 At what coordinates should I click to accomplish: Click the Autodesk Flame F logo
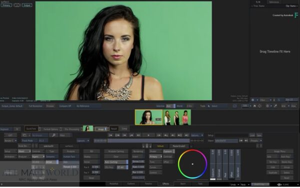point(296,15)
